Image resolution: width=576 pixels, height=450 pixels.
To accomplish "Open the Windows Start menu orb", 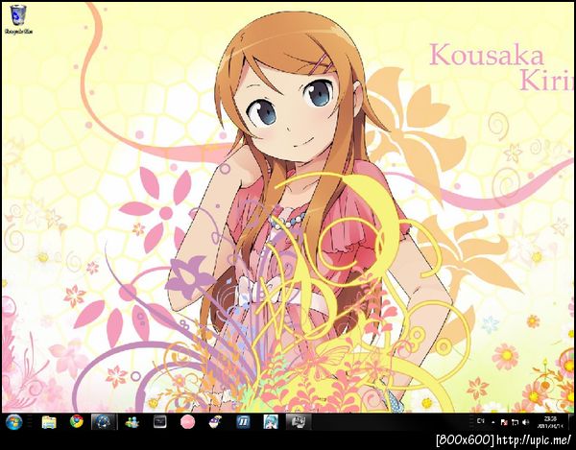I will pos(14,422).
